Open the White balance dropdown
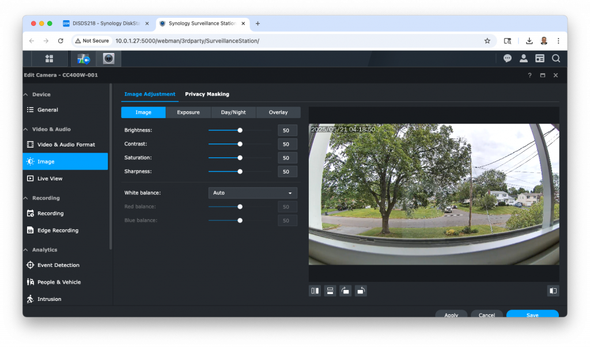Screen dimensions: 590x347 tap(252, 193)
